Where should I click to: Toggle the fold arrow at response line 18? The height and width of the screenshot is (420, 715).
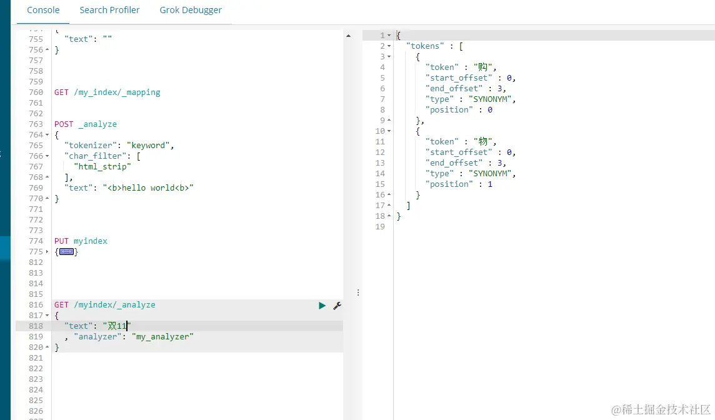tap(389, 216)
